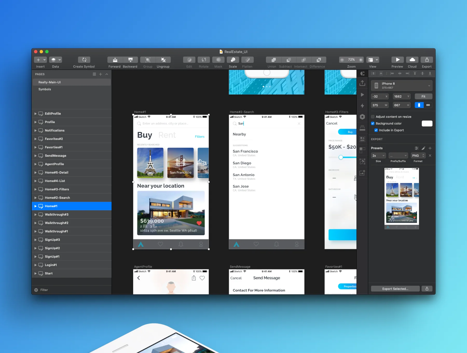467x353 pixels.
Task: Click the Mask toolbar icon
Action: [x=218, y=60]
